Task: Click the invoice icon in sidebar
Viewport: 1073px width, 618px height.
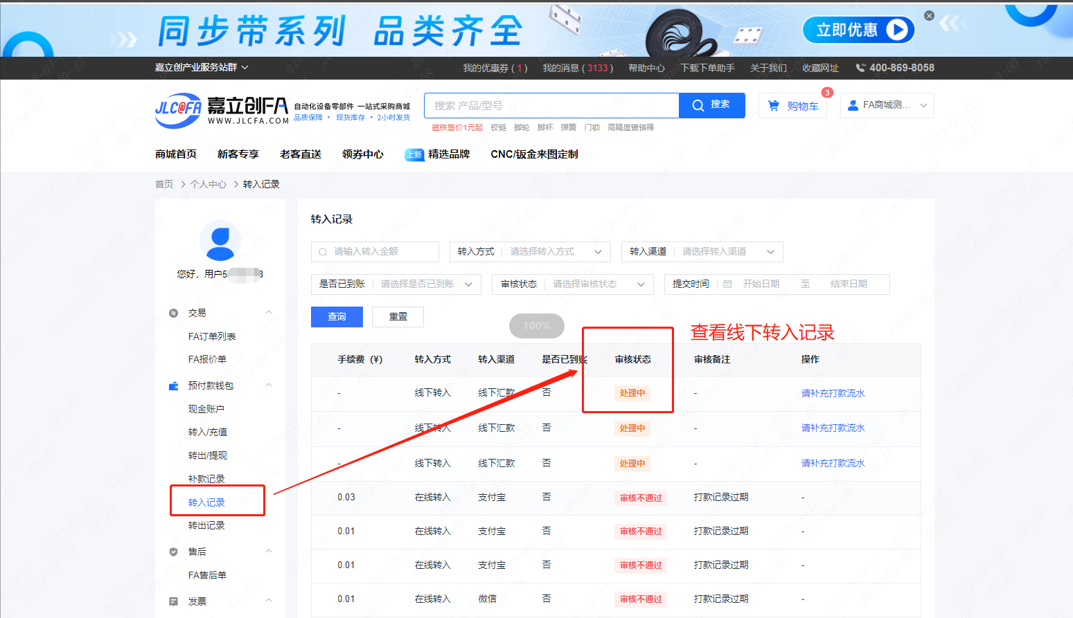Action: pyautogui.click(x=174, y=601)
